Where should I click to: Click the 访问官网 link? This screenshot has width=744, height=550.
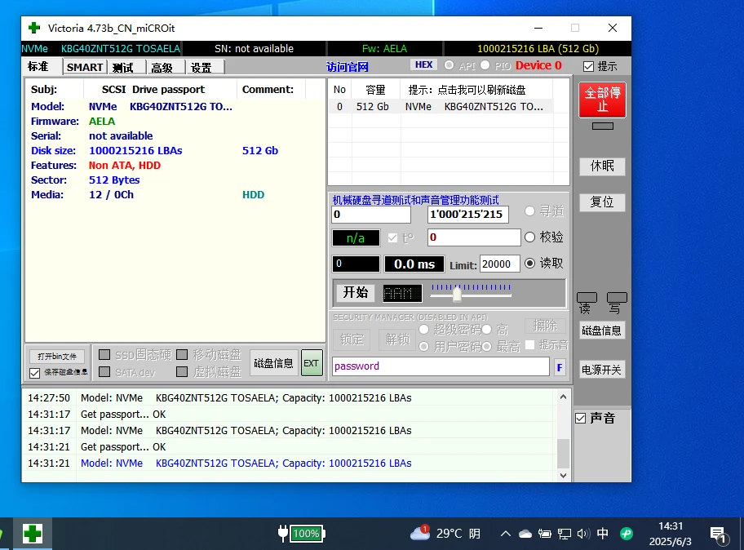tap(348, 67)
